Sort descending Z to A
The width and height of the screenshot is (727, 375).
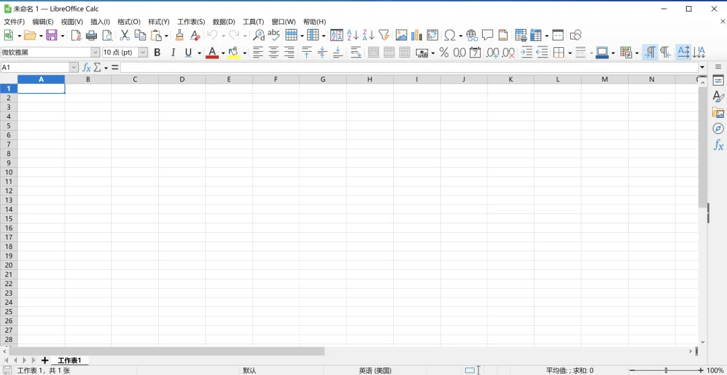click(x=369, y=35)
